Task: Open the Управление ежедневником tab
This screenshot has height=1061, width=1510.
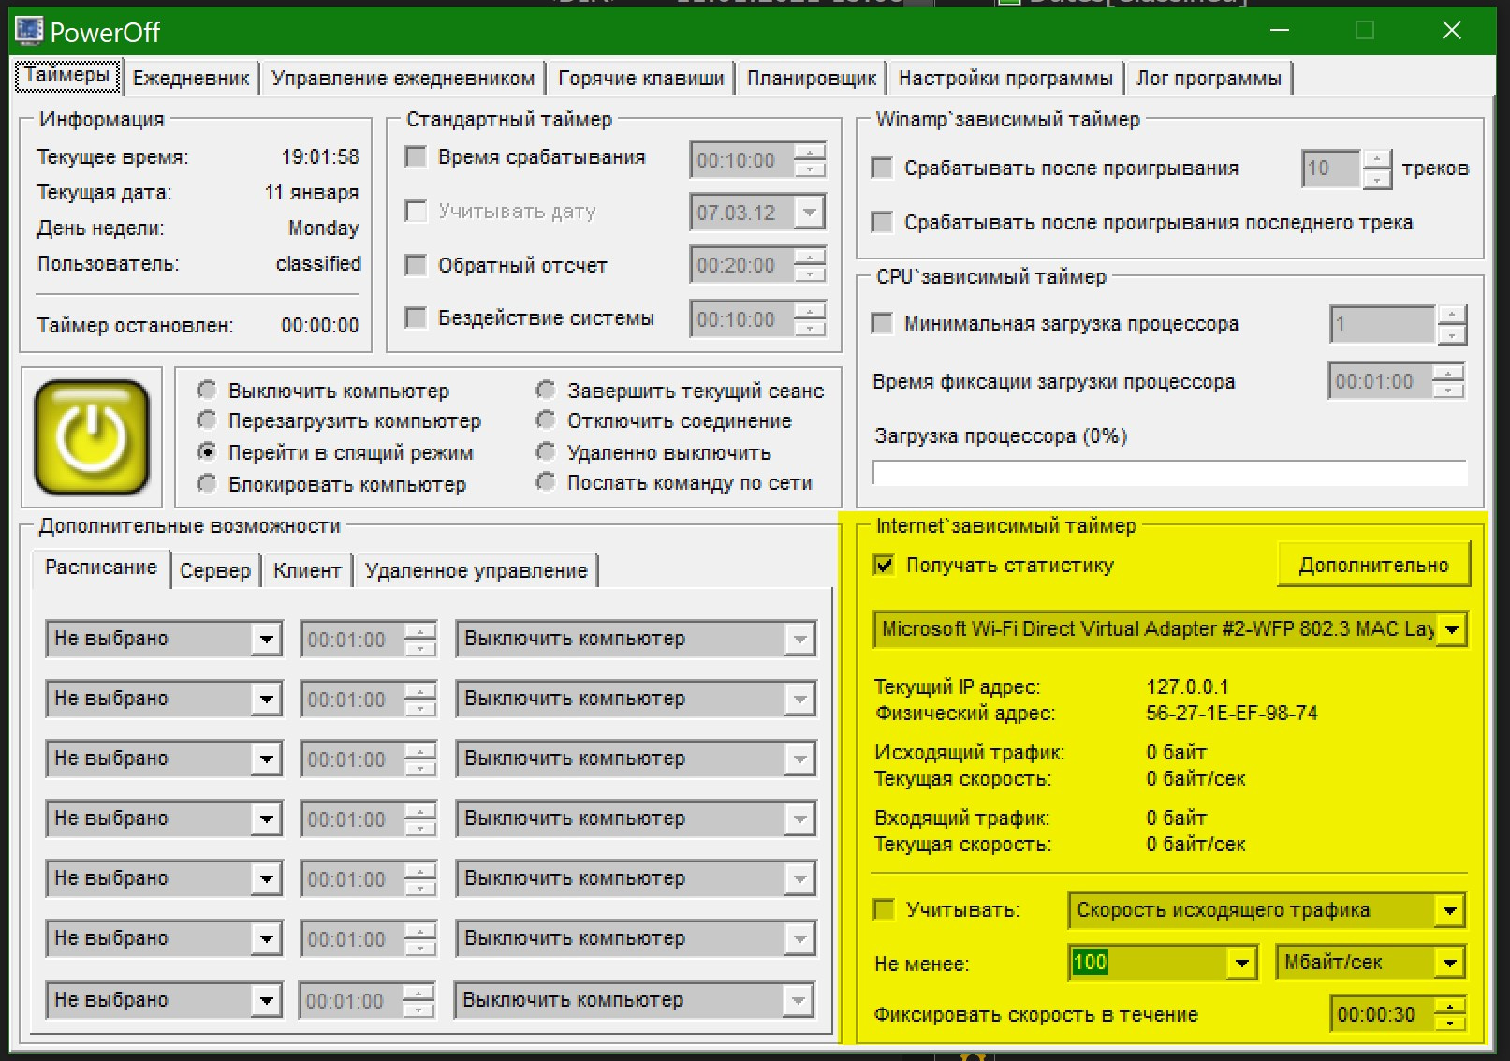Action: 403,78
